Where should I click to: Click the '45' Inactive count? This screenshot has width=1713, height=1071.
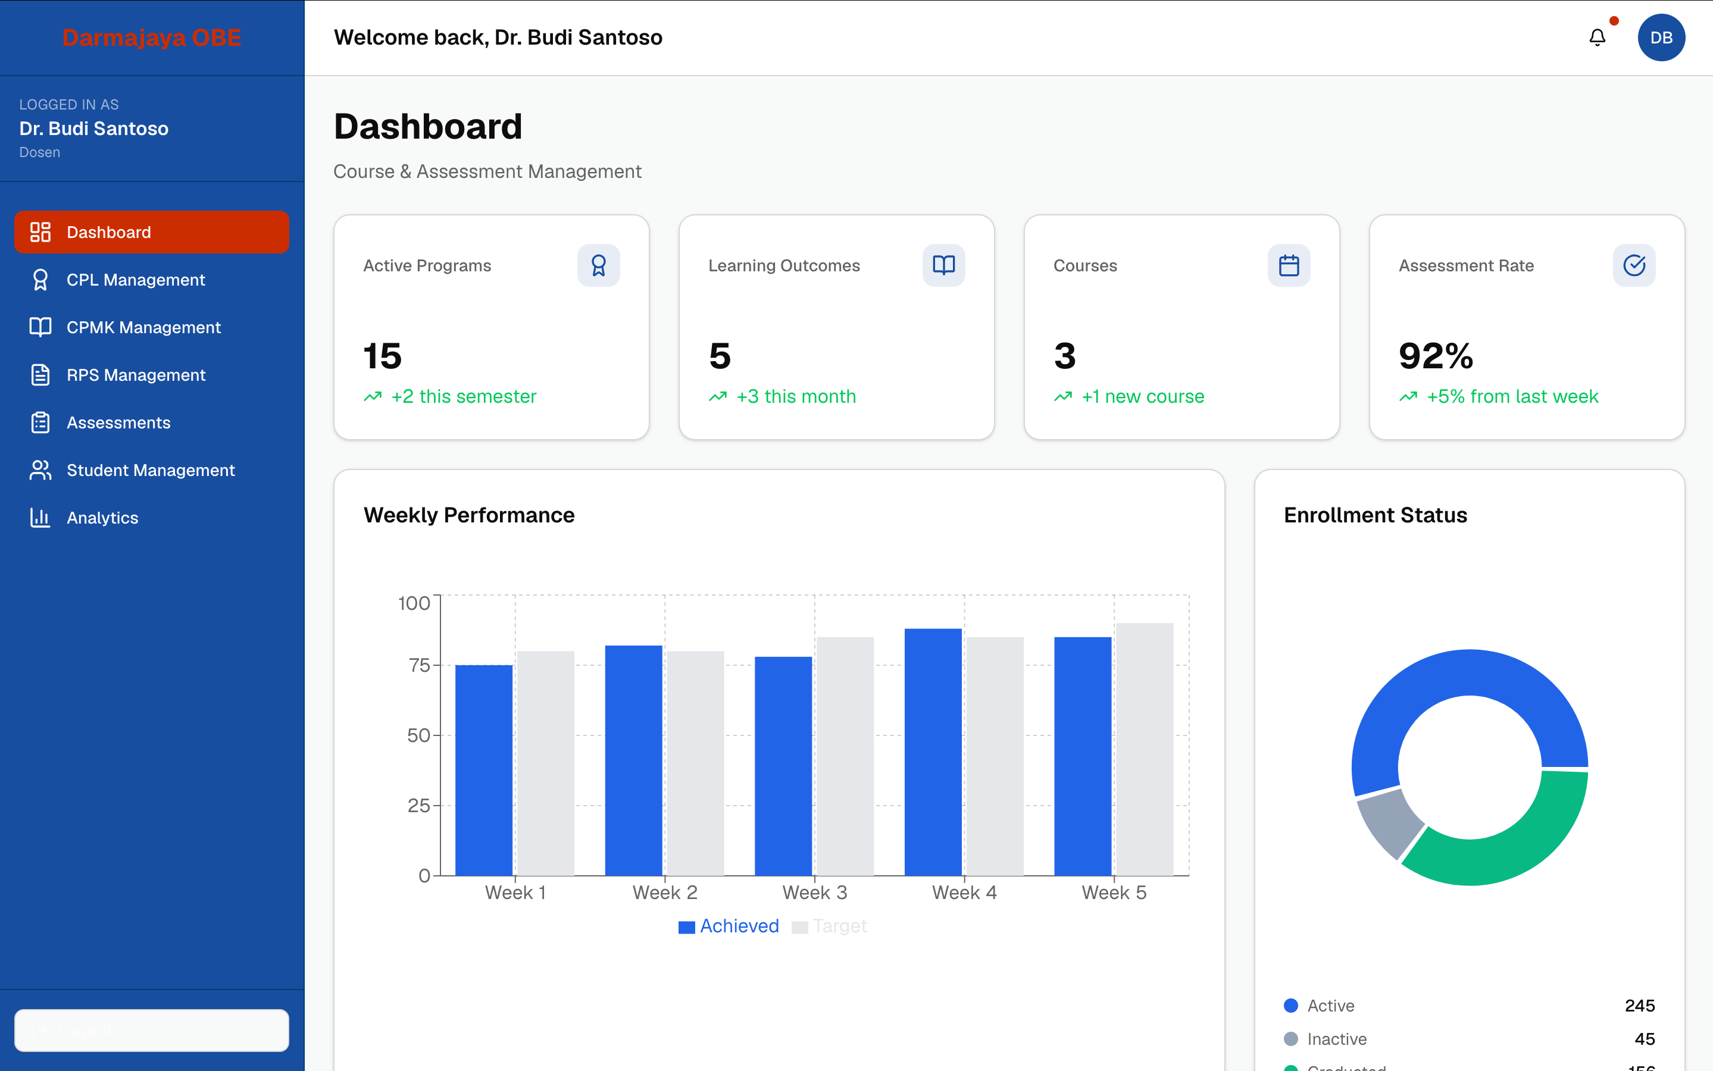[x=1645, y=1038]
